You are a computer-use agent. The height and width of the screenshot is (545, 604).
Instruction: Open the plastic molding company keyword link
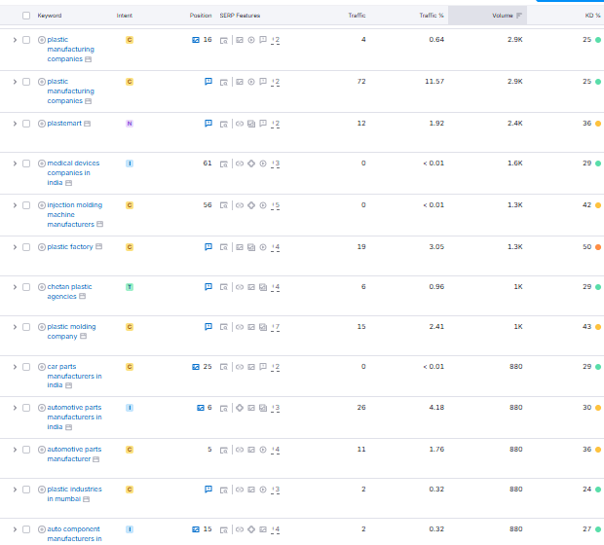click(71, 327)
